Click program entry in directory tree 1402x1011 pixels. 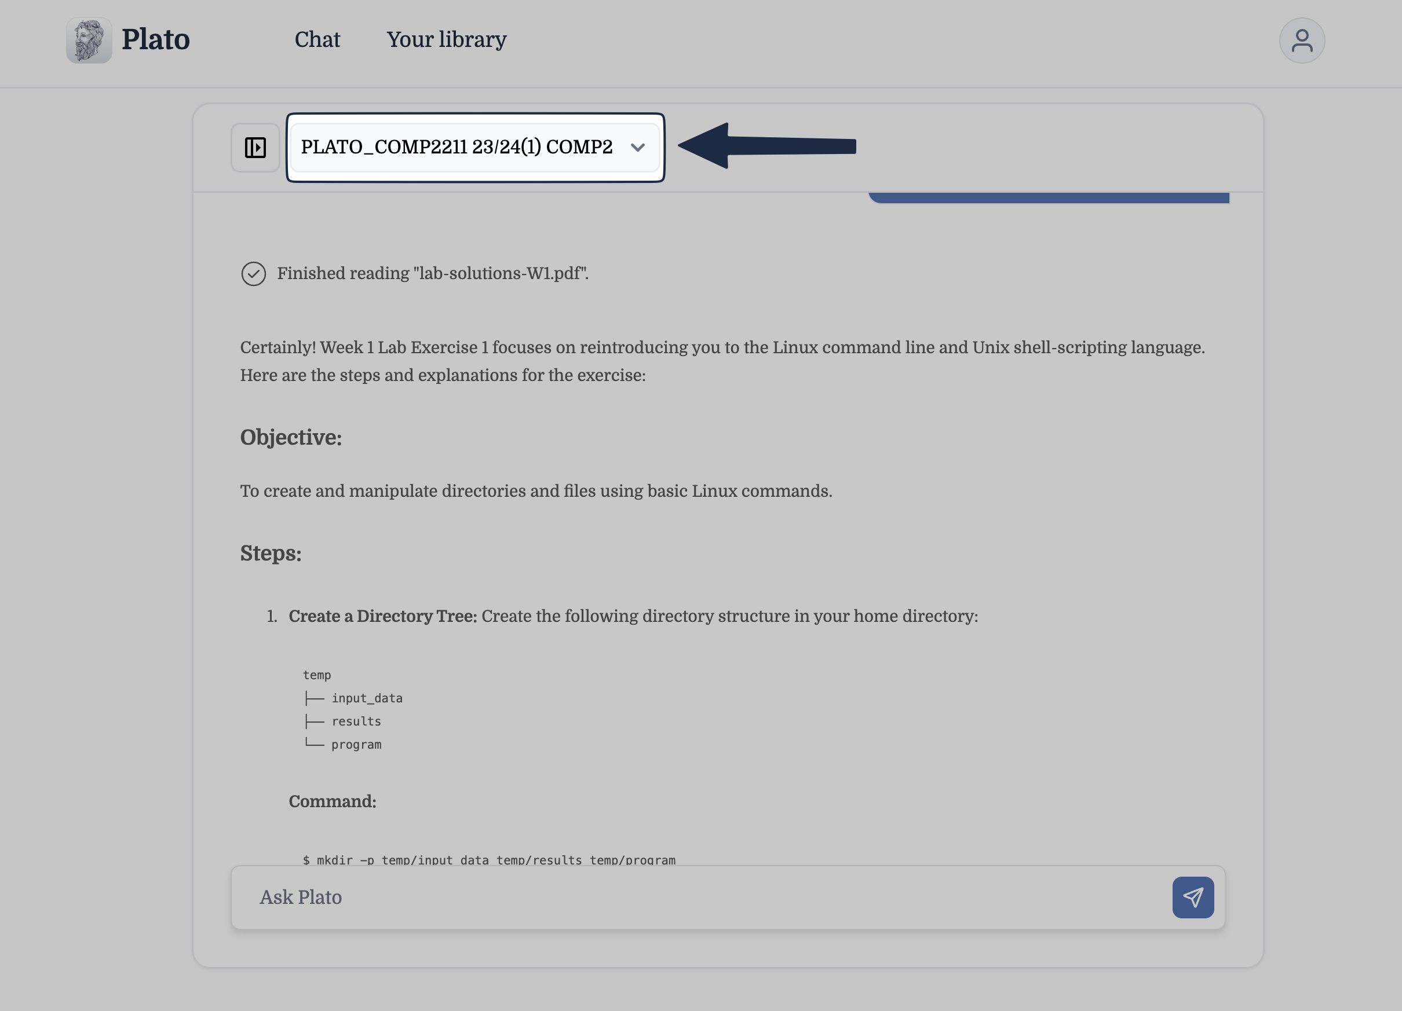[x=356, y=744]
